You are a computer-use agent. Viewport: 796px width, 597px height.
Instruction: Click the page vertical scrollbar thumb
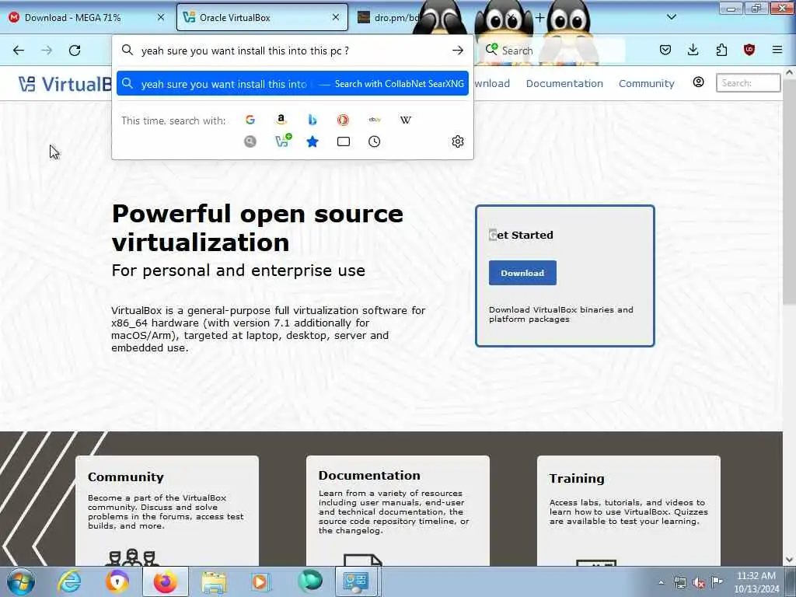(x=789, y=193)
